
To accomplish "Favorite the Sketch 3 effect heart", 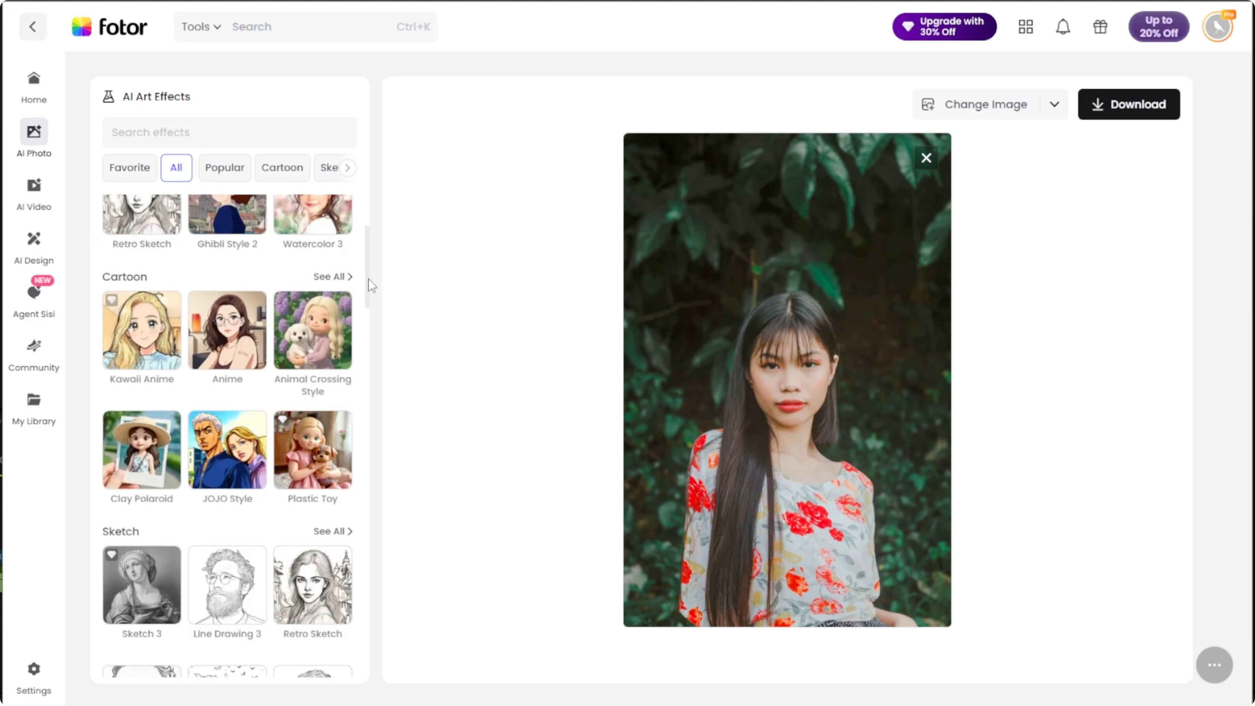I will click(112, 555).
